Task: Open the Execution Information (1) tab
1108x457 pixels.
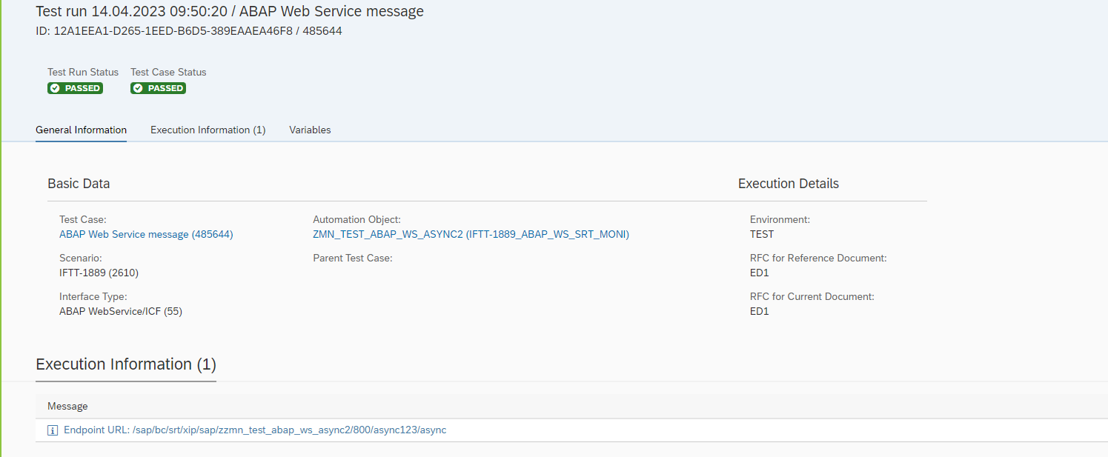Action: [208, 130]
